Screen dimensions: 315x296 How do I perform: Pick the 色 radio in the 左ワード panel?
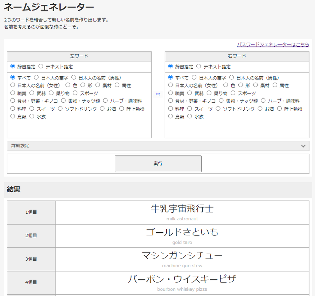[x=68, y=85]
